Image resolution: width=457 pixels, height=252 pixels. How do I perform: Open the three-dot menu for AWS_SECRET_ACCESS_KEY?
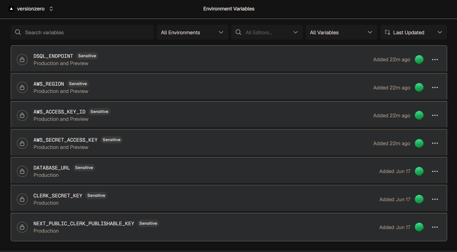435,143
